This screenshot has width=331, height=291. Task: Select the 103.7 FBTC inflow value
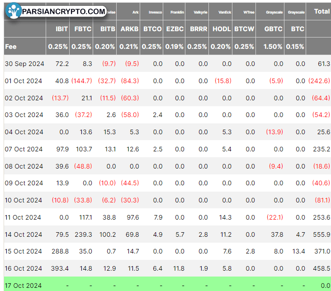[84, 150]
